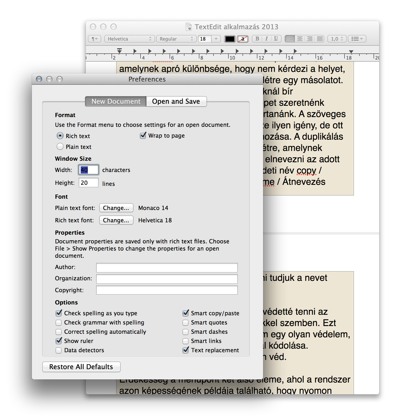This screenshot has width=409, height=420.
Task: Click the right margin marker on the ruler
Action: tap(351, 52)
